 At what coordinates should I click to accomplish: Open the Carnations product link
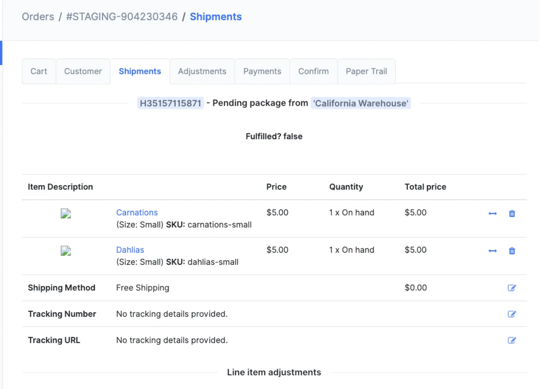137,212
